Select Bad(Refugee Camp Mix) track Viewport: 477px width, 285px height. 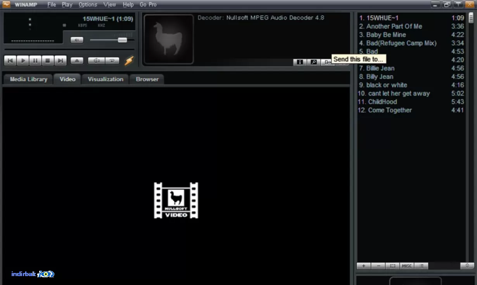(x=411, y=43)
